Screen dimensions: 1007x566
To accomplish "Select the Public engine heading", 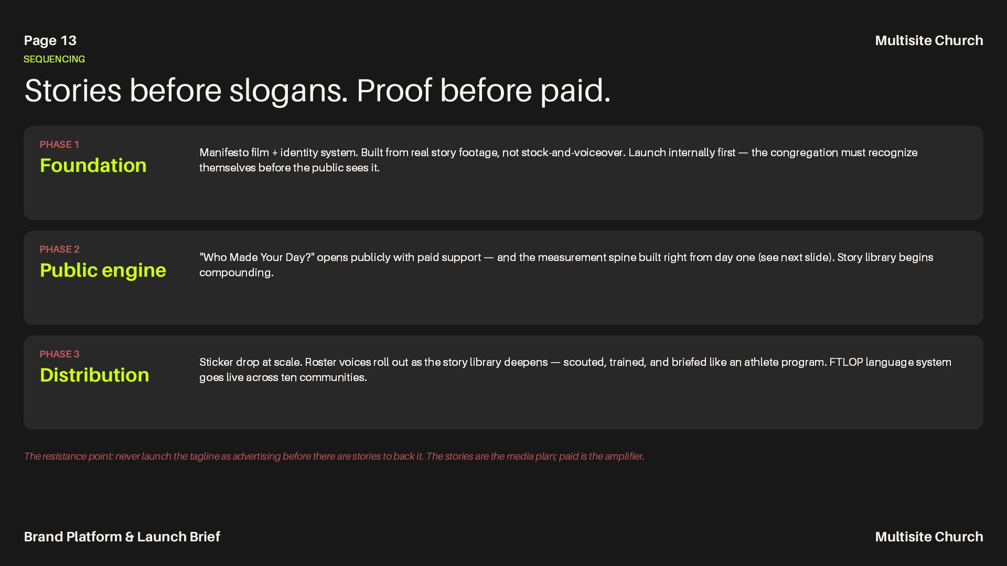I will pyautogui.click(x=103, y=270).
